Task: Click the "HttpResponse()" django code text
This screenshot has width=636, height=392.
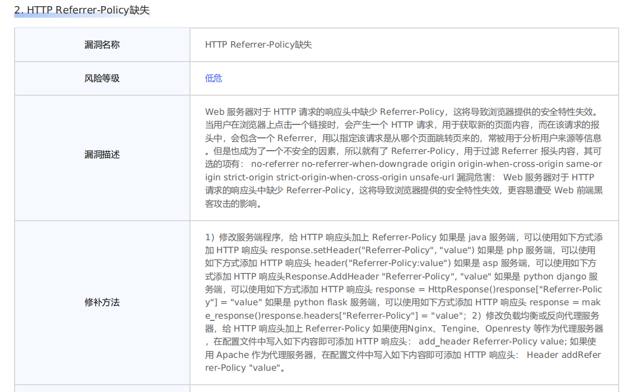Action: click(460, 290)
